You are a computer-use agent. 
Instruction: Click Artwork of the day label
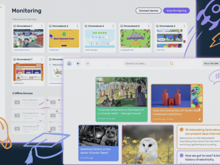(106, 118)
